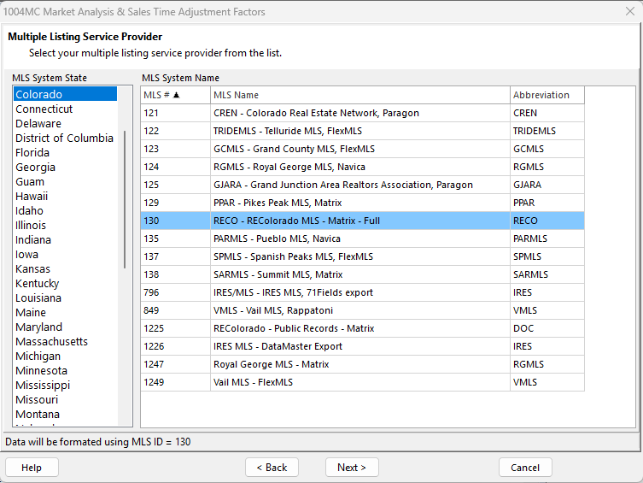The width and height of the screenshot is (643, 483).
Task: Click MLS number 121 cell
Action: pos(175,113)
